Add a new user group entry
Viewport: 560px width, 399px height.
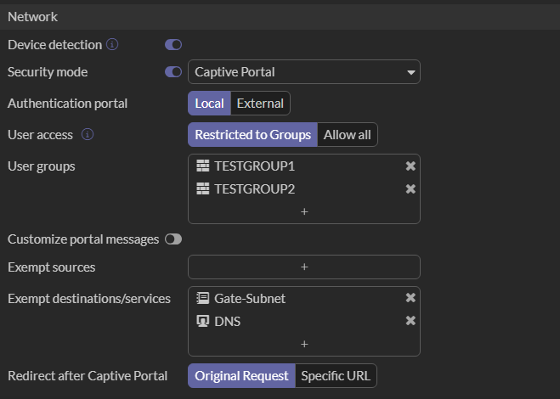pos(303,211)
